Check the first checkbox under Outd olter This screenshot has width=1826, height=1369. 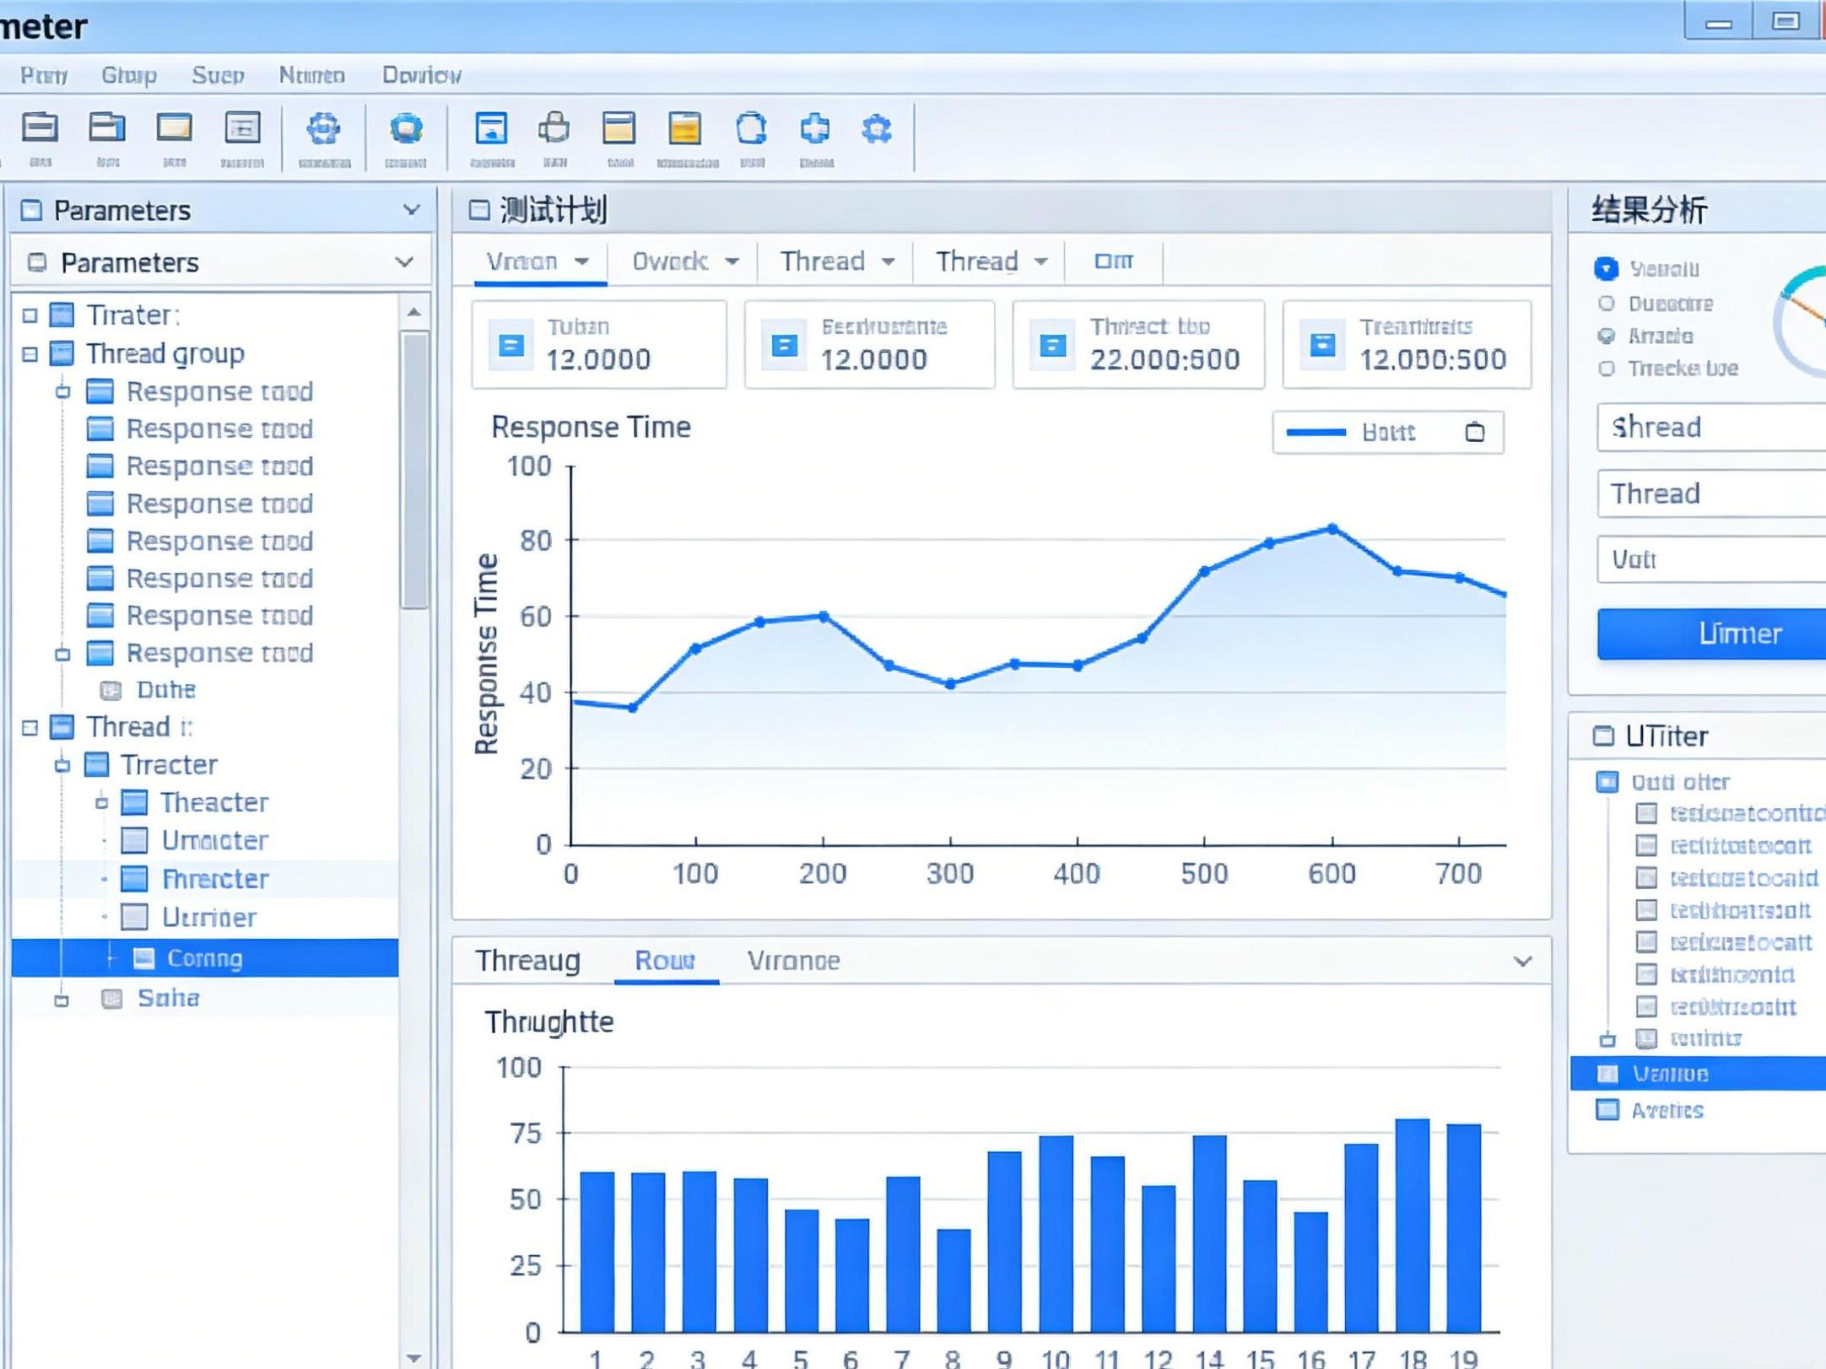pos(1645,813)
